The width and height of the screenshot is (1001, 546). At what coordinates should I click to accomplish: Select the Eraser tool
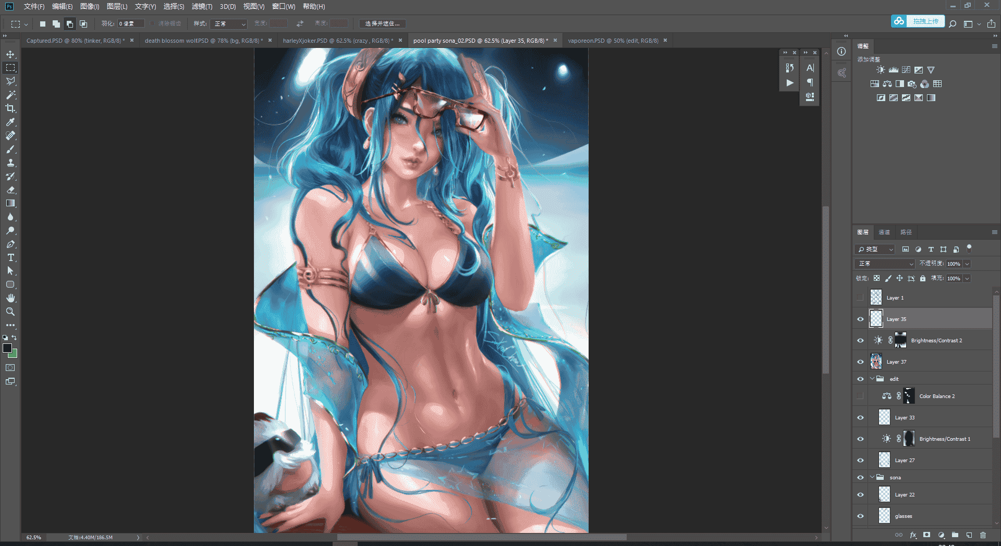coord(10,190)
